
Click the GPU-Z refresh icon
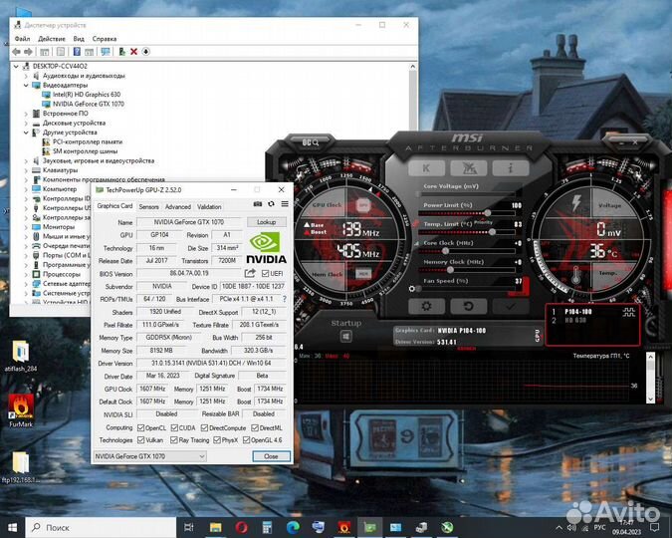(271, 204)
